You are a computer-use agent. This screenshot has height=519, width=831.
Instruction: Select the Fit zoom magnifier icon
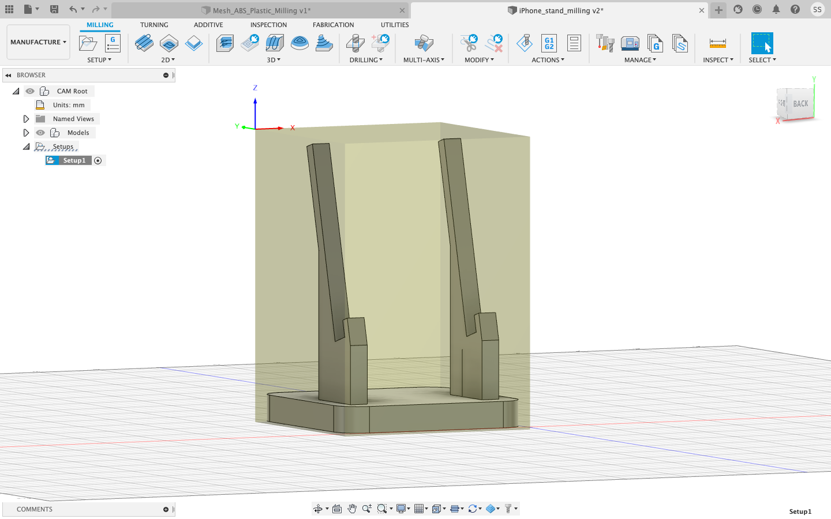[x=383, y=508]
